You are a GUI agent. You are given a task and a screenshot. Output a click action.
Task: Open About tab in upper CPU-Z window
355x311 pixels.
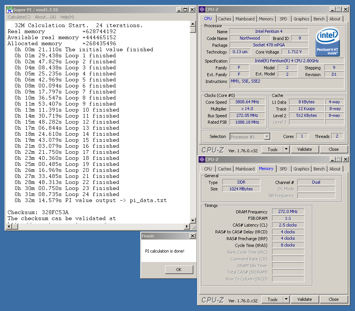pyautogui.click(x=335, y=19)
